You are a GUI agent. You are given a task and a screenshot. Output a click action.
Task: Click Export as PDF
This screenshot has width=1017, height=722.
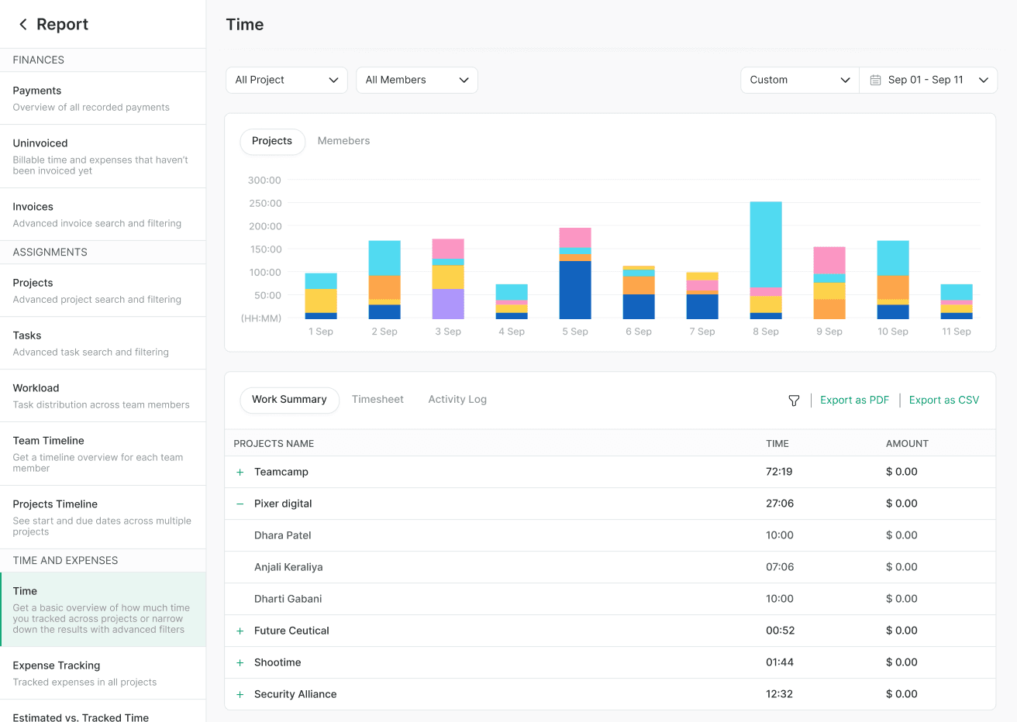pos(854,400)
